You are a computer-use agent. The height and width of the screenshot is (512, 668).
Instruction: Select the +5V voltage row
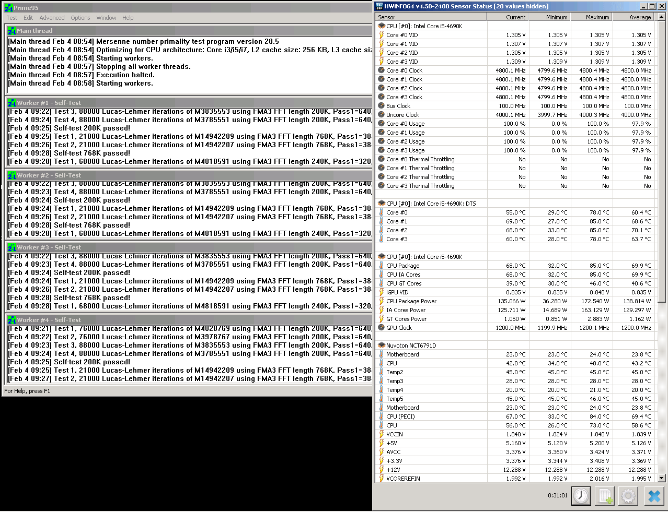tap(516, 443)
